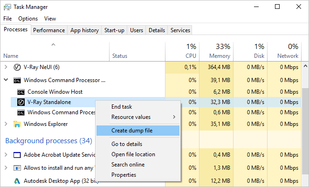Image resolution: width=309 pixels, height=187 pixels.
Task: Switch to the App history tab
Action: (84, 30)
